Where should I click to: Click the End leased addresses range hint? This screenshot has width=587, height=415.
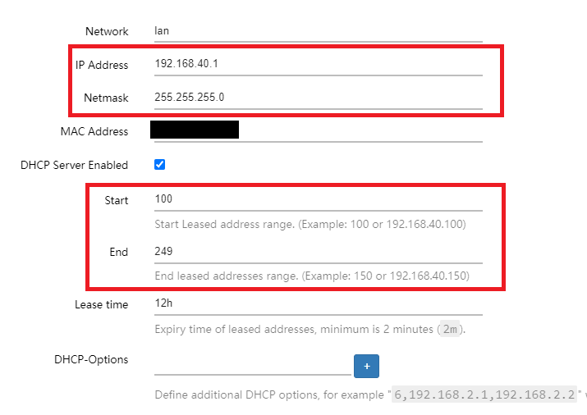[x=311, y=276]
